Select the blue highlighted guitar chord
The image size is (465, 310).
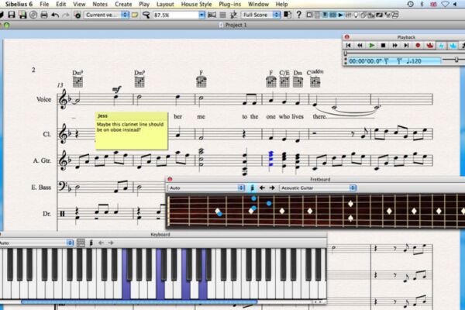pos(270,159)
